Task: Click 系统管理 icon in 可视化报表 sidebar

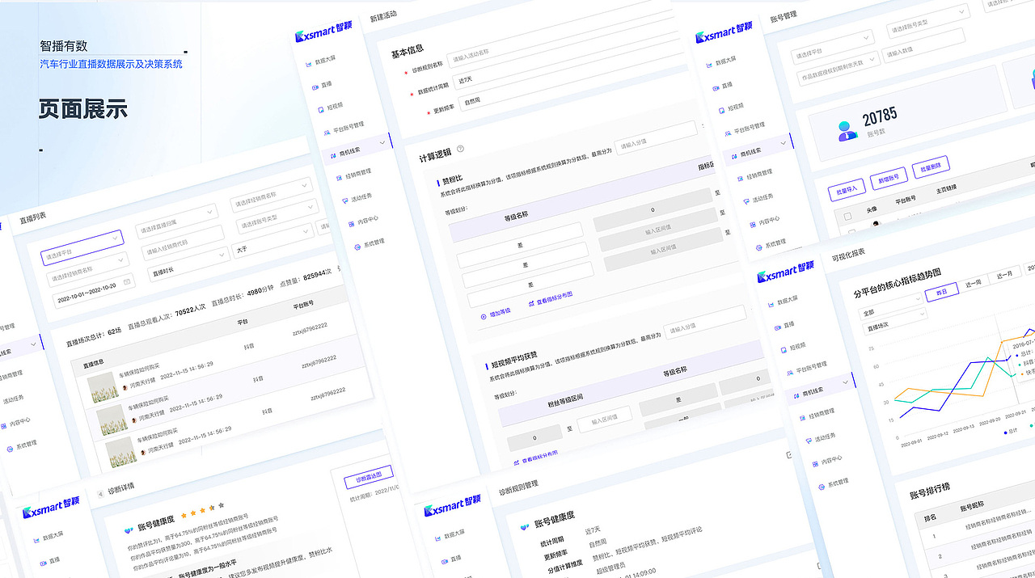Action: click(x=821, y=485)
